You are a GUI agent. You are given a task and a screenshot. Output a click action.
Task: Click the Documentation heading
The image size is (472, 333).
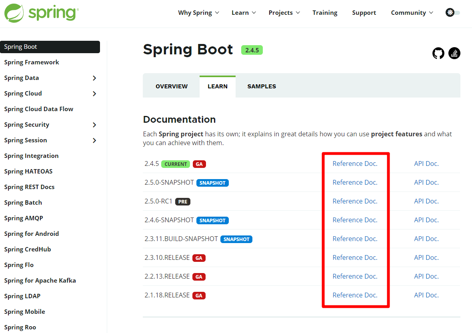(180, 120)
